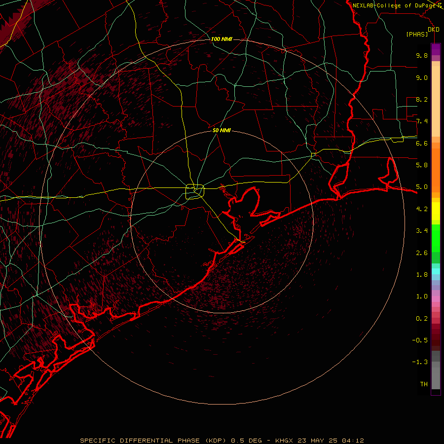Click the -1.3 value on the color scale

420,362
